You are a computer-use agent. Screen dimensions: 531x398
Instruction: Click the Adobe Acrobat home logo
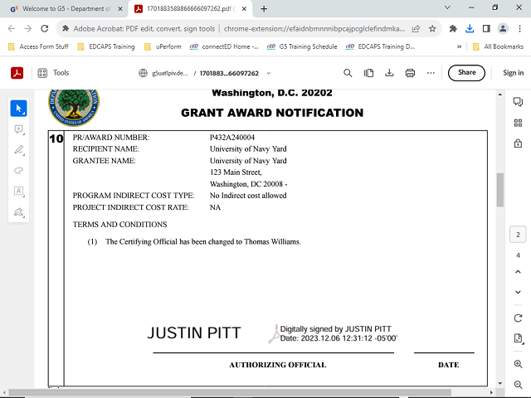click(x=17, y=73)
